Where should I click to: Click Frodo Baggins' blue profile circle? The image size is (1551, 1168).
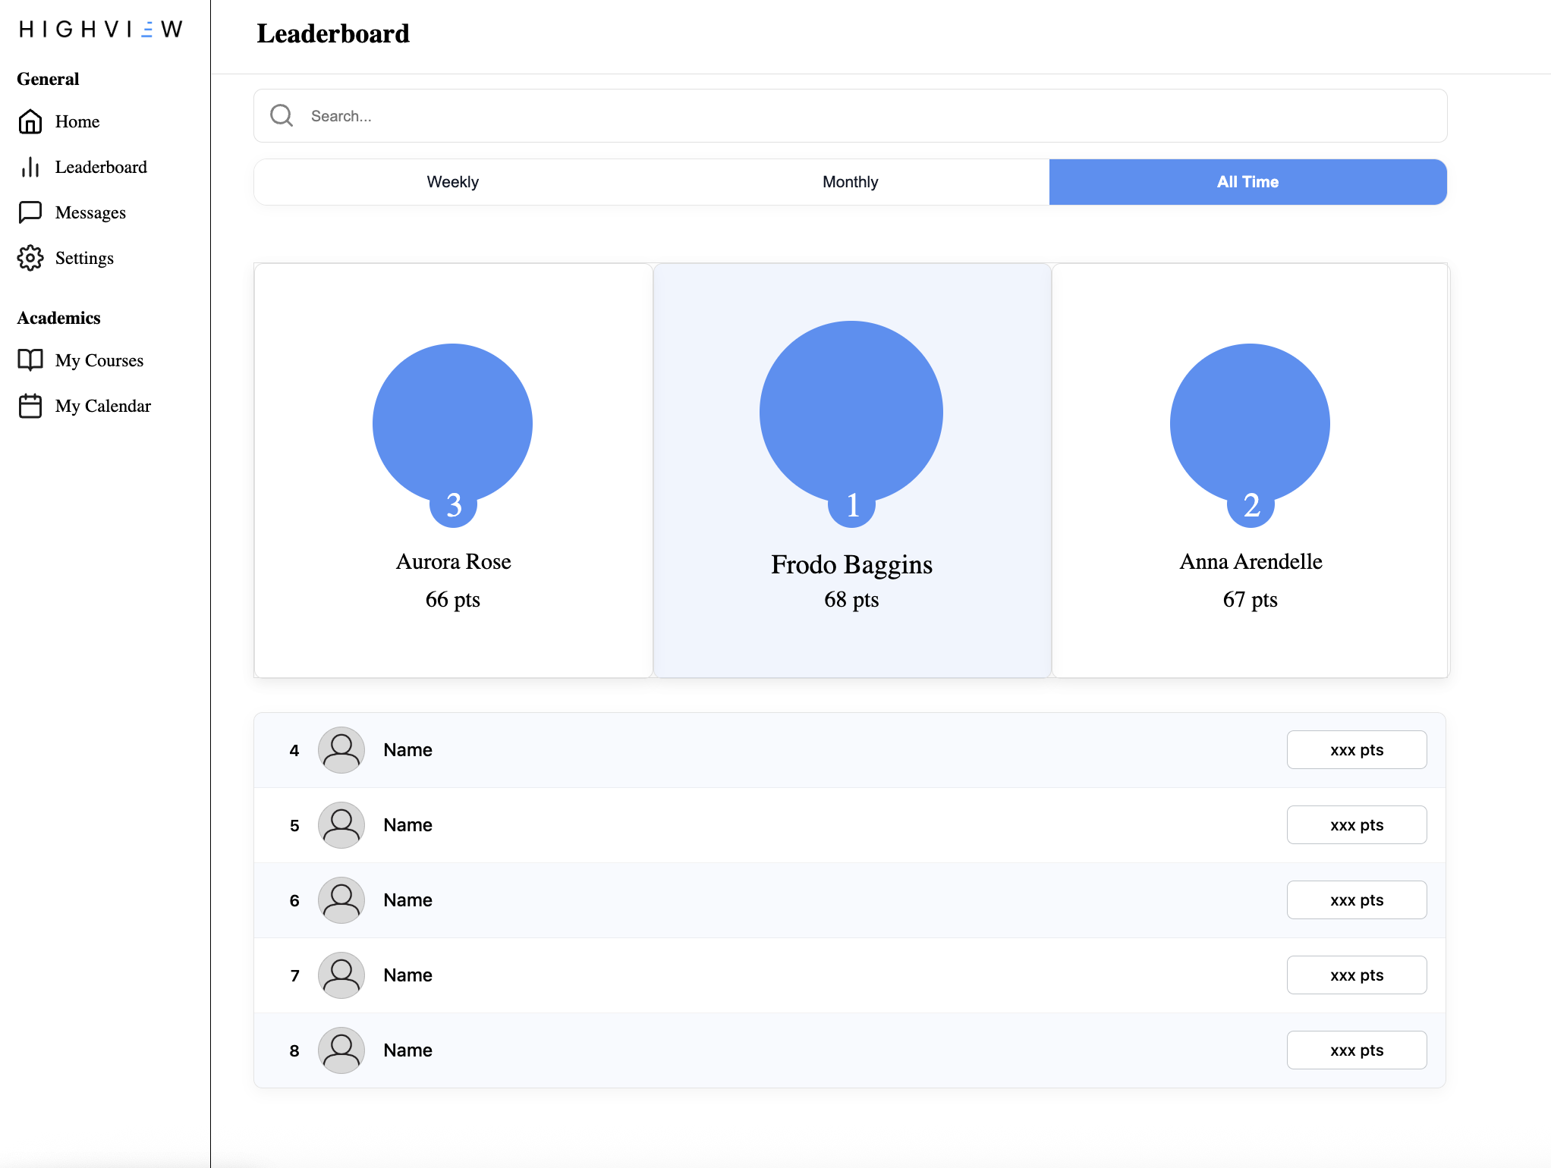point(851,411)
